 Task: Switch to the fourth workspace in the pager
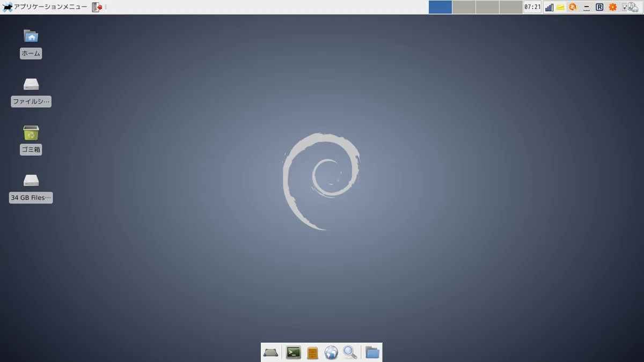coord(511,7)
